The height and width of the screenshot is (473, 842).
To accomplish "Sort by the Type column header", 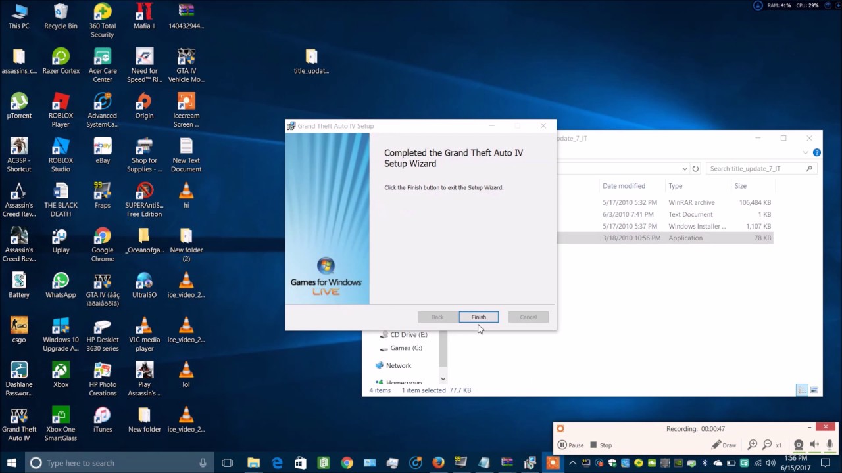I will [x=676, y=186].
